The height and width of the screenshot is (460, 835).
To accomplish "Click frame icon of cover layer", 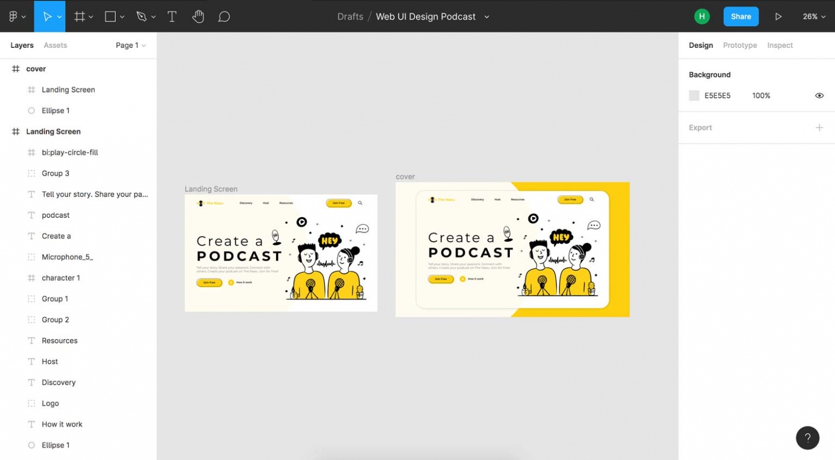I will point(16,68).
